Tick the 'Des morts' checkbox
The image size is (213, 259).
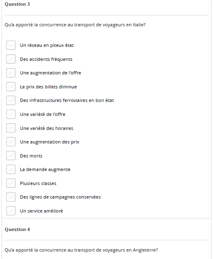(11, 155)
